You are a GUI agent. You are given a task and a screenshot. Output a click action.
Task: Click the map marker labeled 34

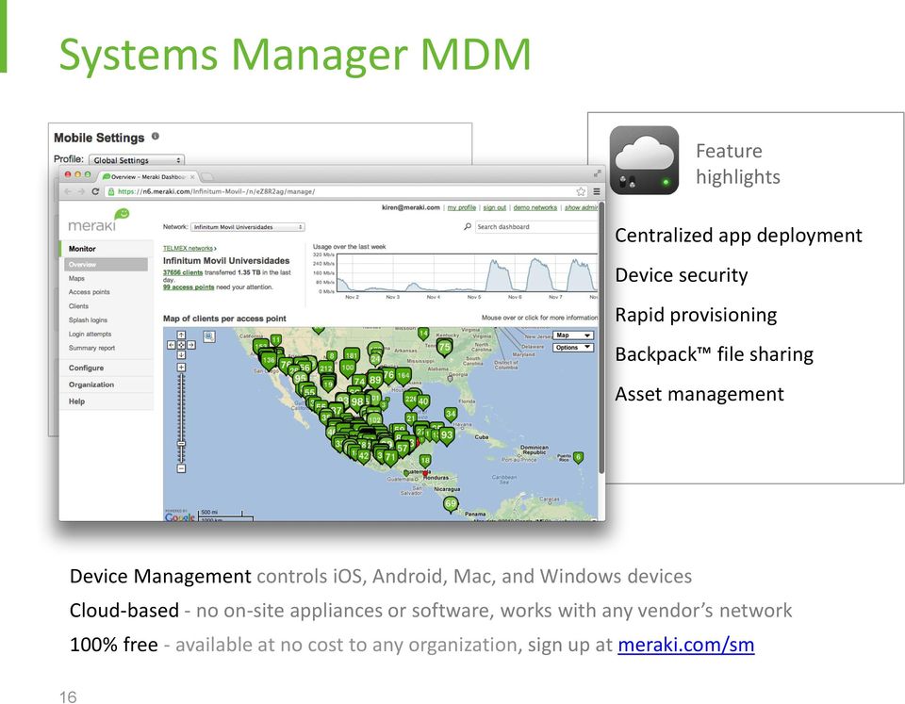point(451,415)
